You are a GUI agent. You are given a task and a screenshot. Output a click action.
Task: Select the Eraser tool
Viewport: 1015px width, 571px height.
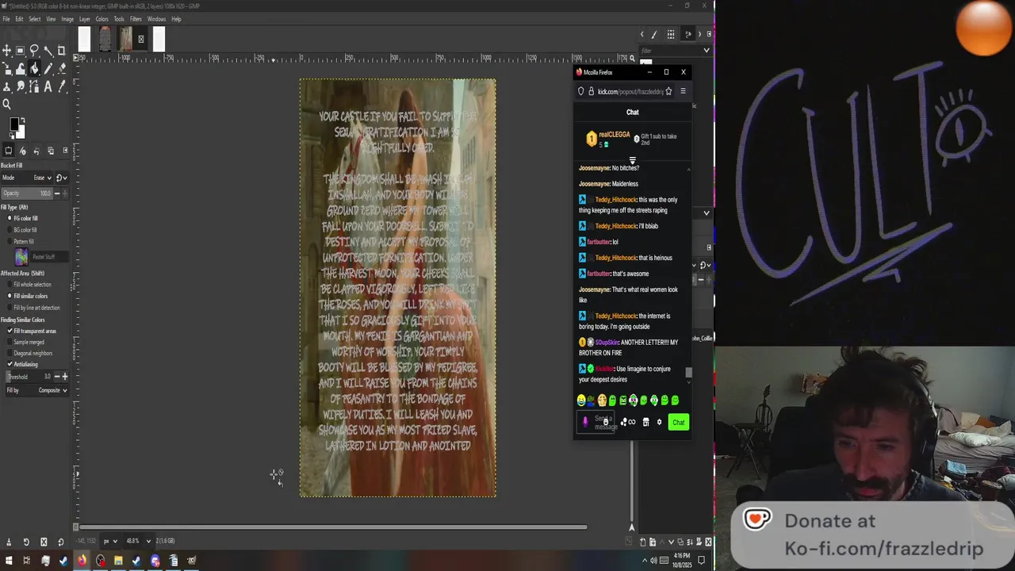click(x=61, y=69)
